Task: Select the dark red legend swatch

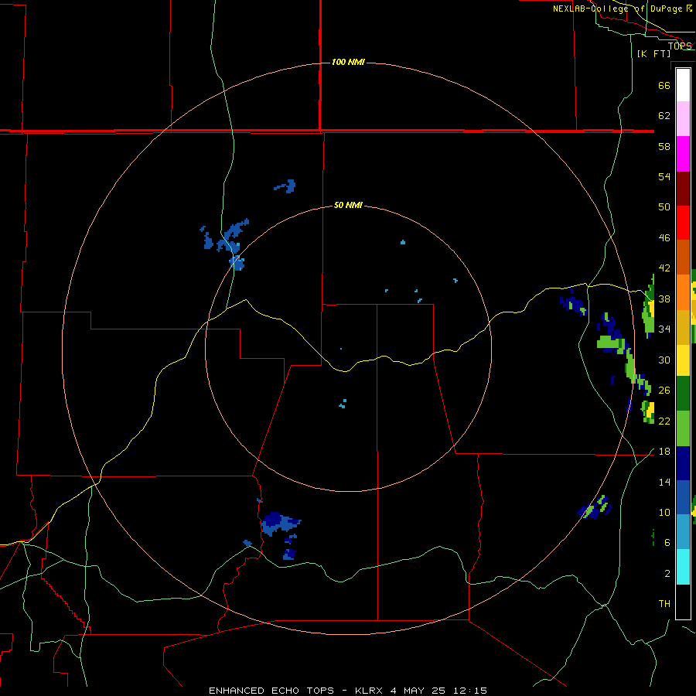Action: tap(683, 189)
